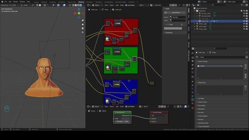Screen dimensions: 249x140
Task: Open the Render menu
Action: [x=16, y=2]
